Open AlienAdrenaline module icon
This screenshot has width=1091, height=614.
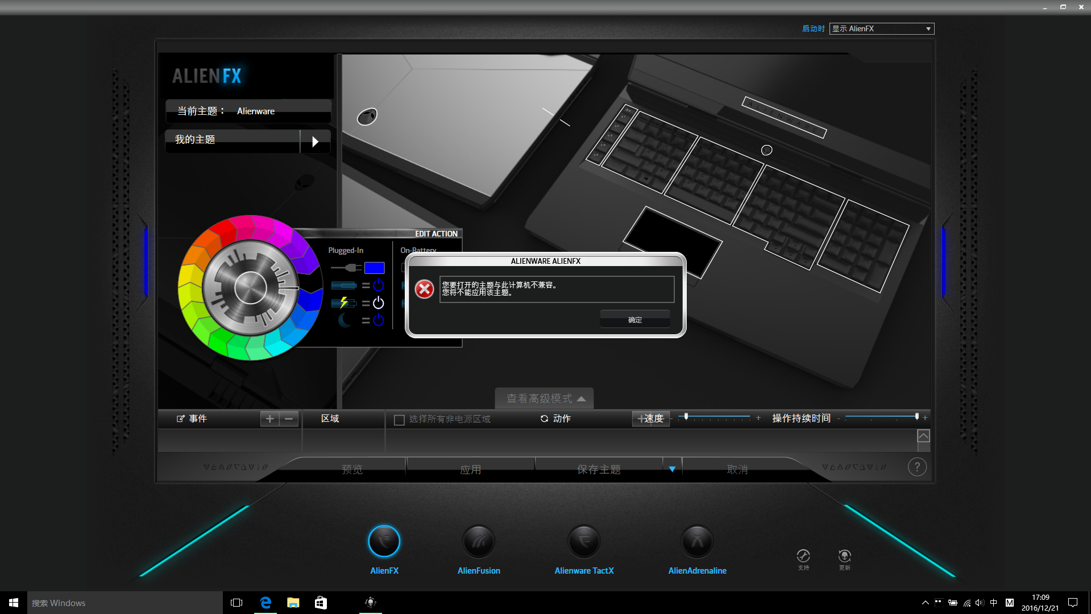[x=697, y=541]
